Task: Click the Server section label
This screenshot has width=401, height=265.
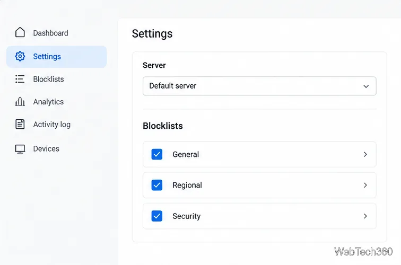Action: coord(154,65)
